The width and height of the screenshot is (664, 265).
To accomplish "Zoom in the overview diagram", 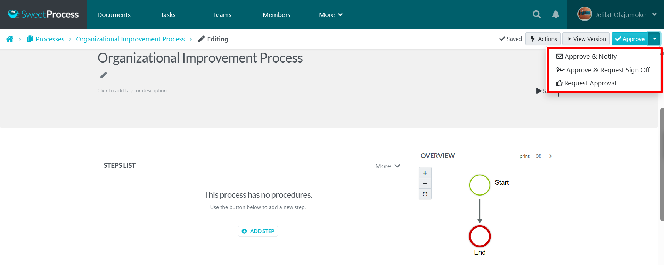I will pyautogui.click(x=425, y=173).
